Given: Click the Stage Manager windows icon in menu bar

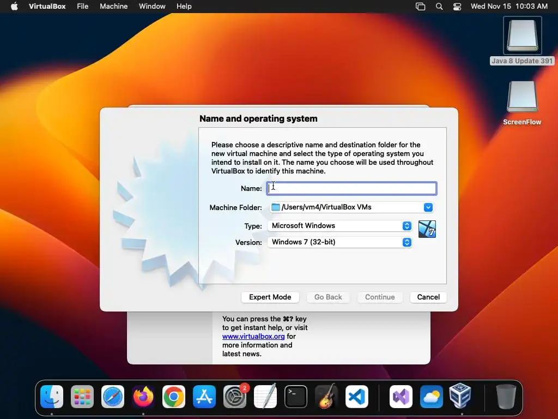Looking at the screenshot, I should pos(420,7).
